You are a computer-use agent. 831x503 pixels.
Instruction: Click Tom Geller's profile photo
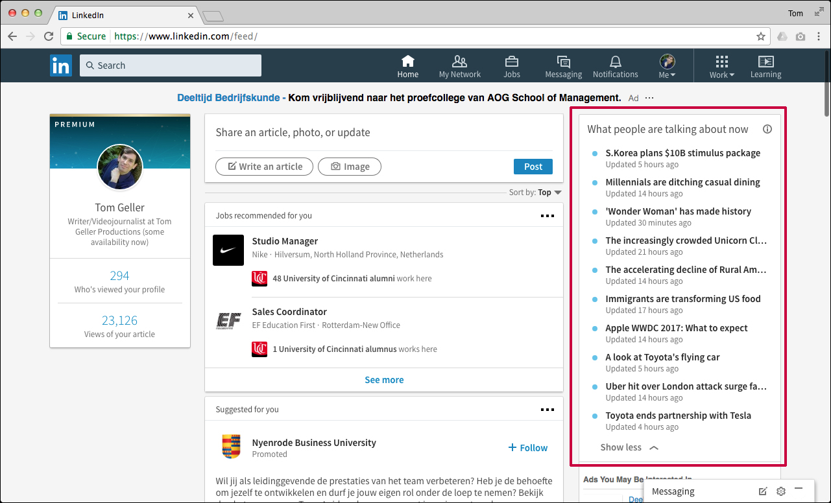[x=120, y=167]
